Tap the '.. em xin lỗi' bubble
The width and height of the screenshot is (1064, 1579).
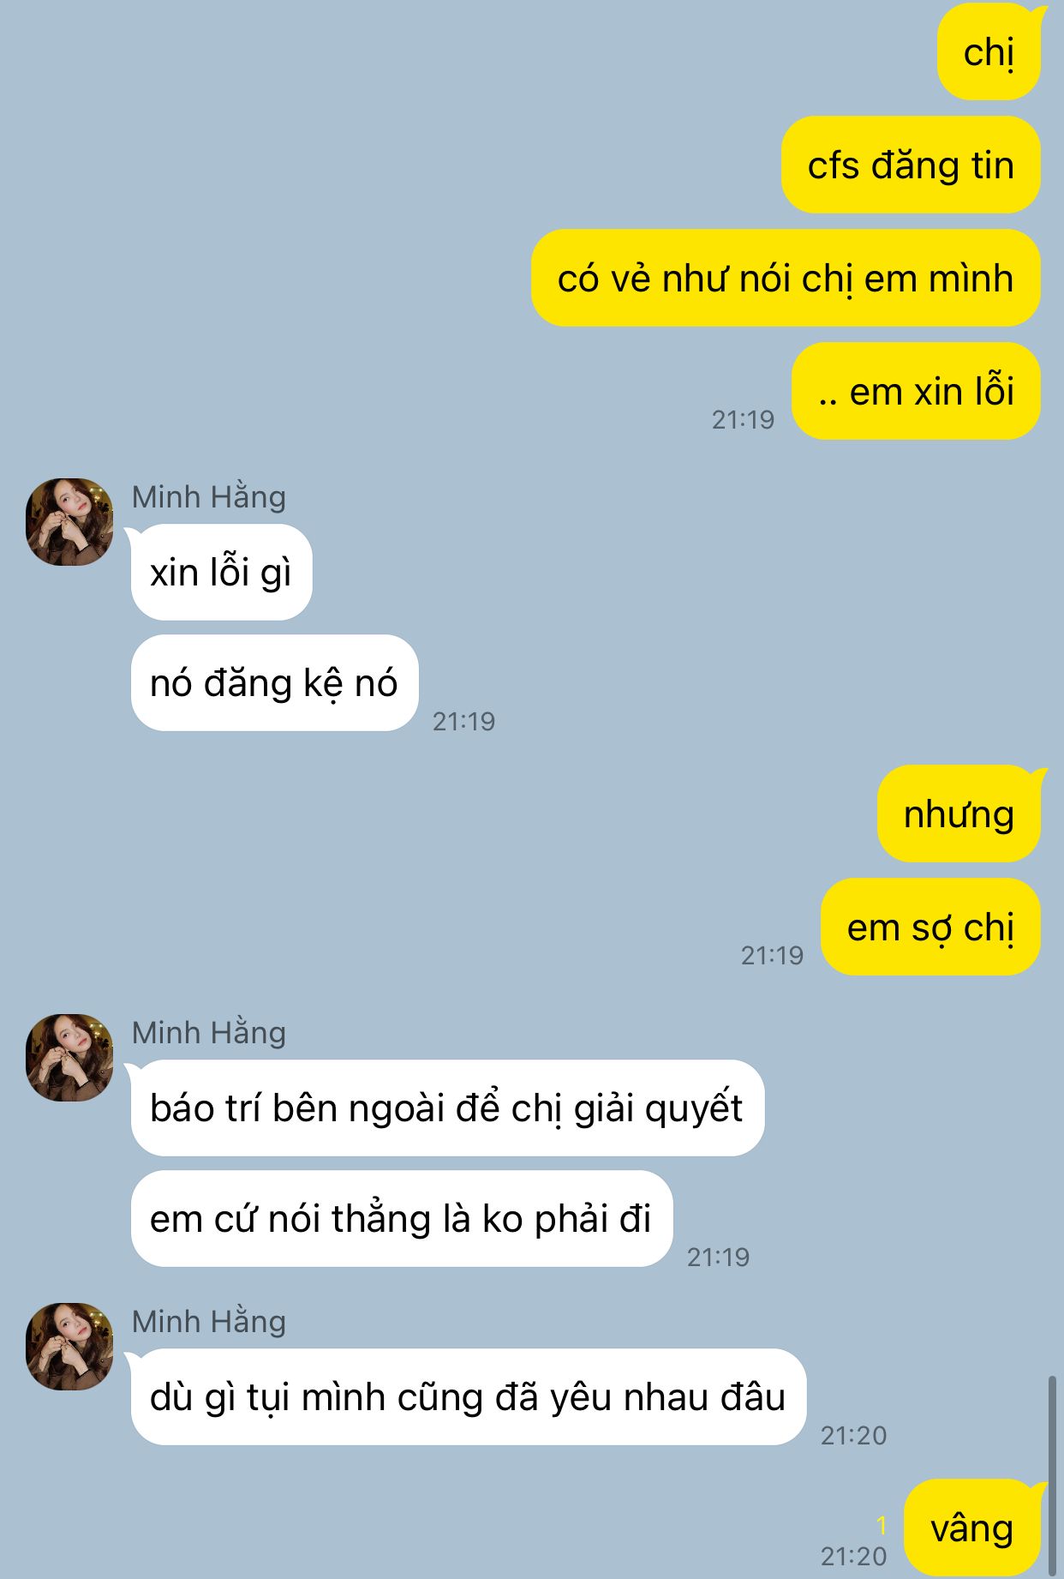coord(916,391)
